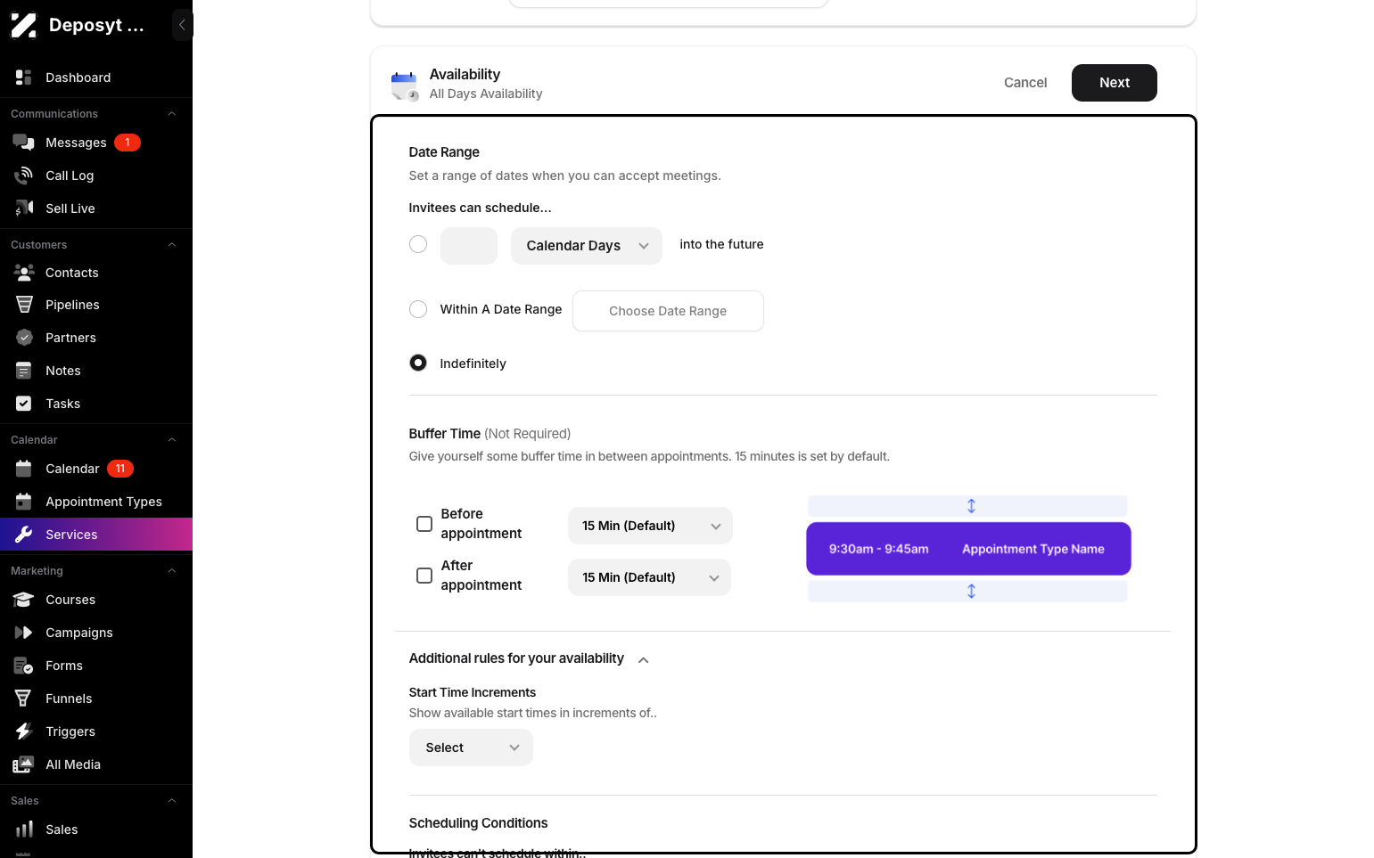This screenshot has height=858, width=1374.
Task: Select the Calendar Days radio button
Action: click(418, 244)
